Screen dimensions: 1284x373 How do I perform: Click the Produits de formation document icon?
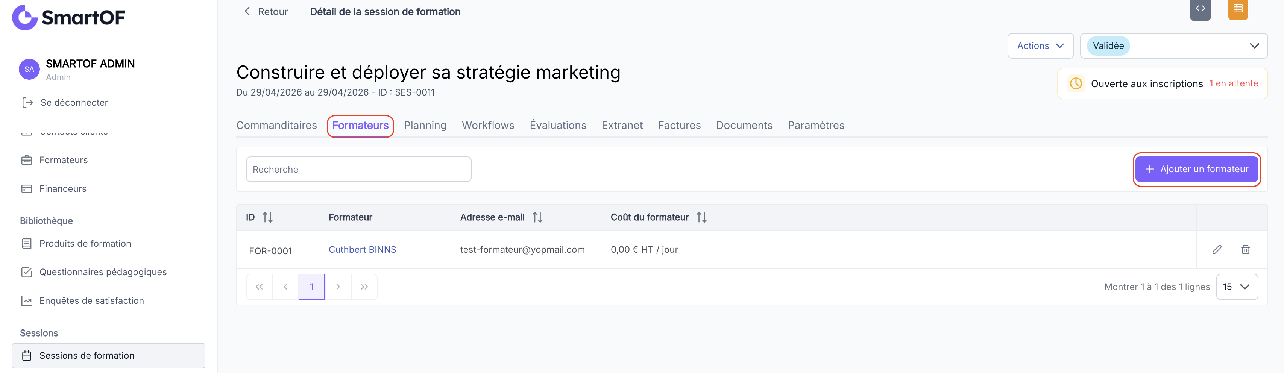tap(27, 244)
